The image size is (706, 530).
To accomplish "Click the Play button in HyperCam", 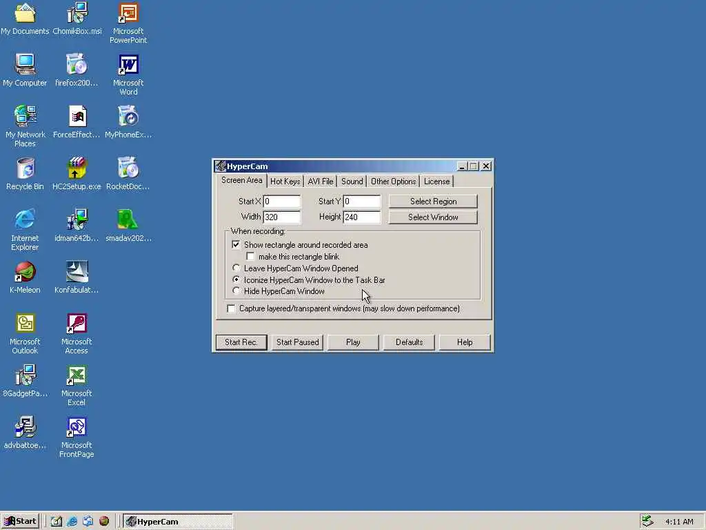I will (353, 342).
